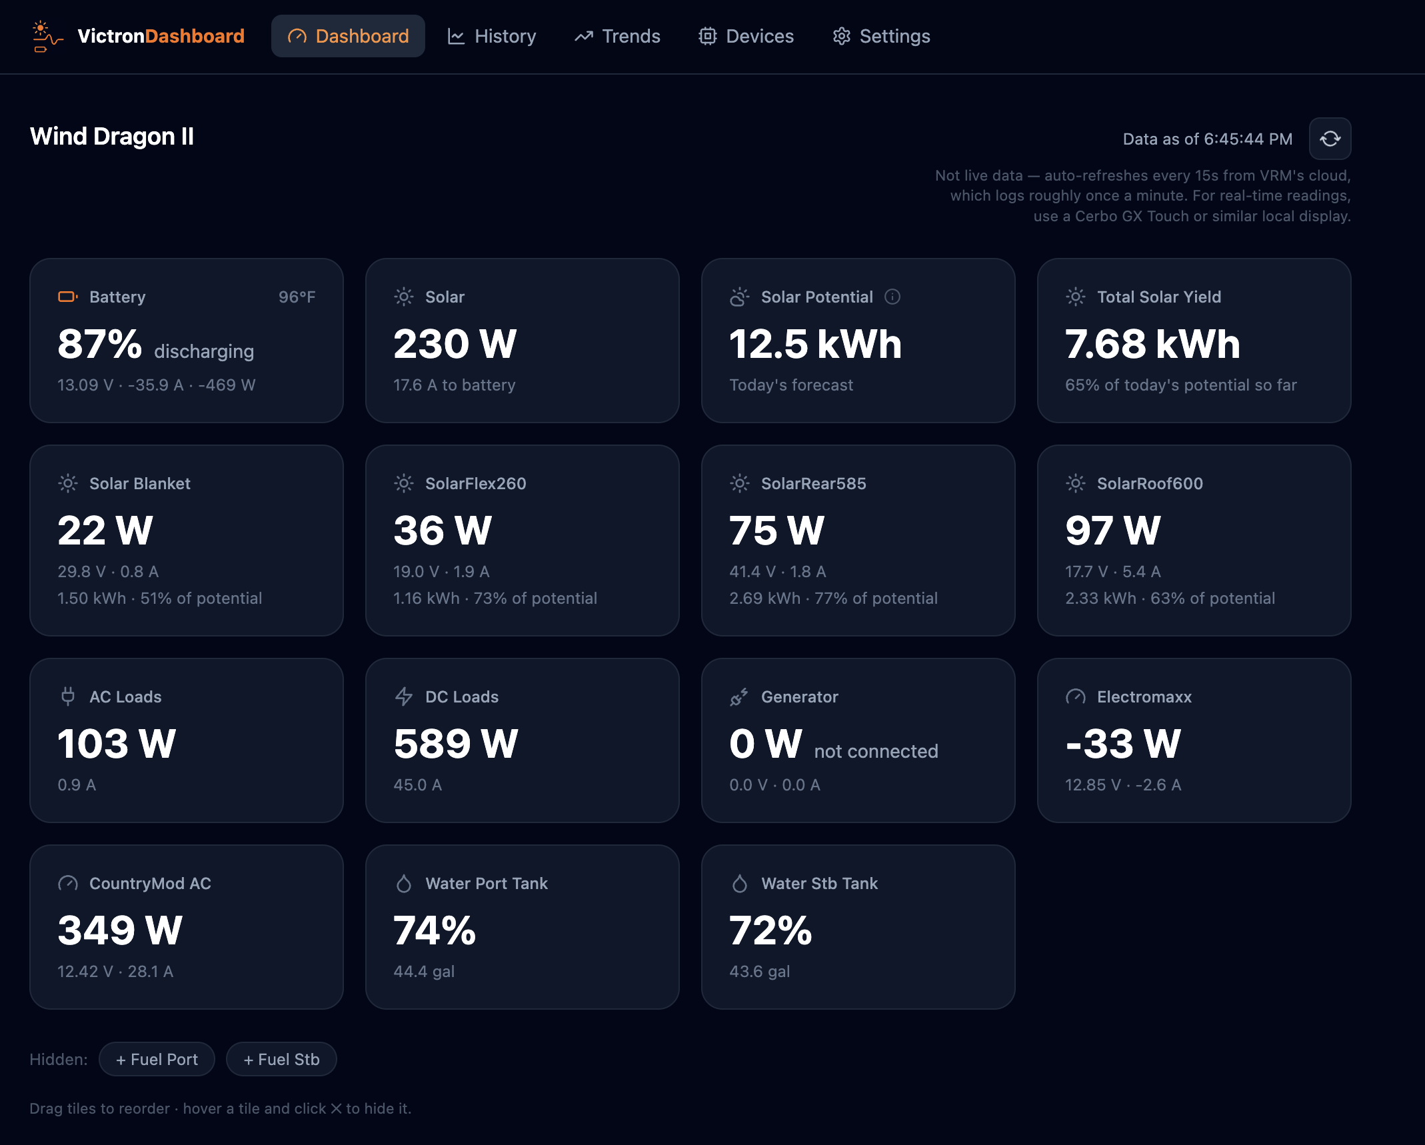Open the Settings tab
1425x1145 pixels.
tap(881, 36)
